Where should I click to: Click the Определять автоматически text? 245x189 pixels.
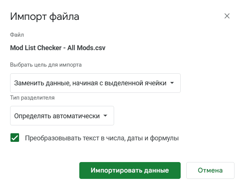tap(57, 116)
